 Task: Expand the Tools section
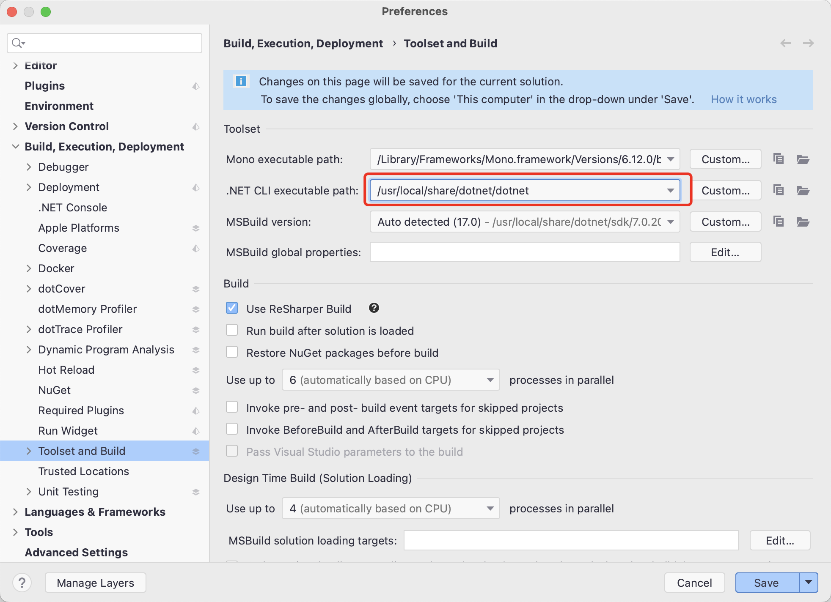point(16,532)
